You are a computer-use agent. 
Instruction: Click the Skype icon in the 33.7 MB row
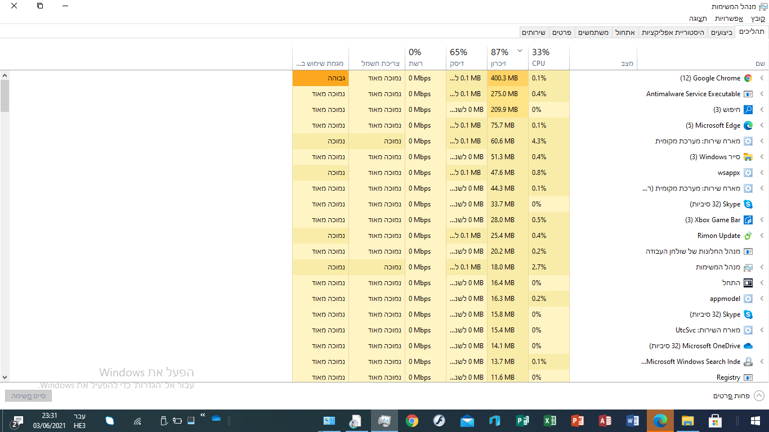pos(748,204)
